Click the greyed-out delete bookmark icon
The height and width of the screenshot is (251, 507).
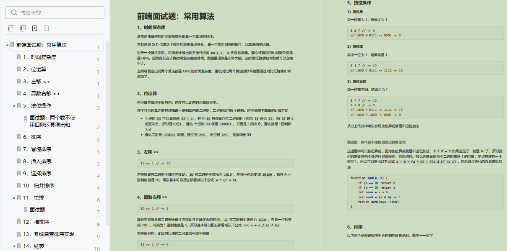pyautogui.click(x=47, y=28)
